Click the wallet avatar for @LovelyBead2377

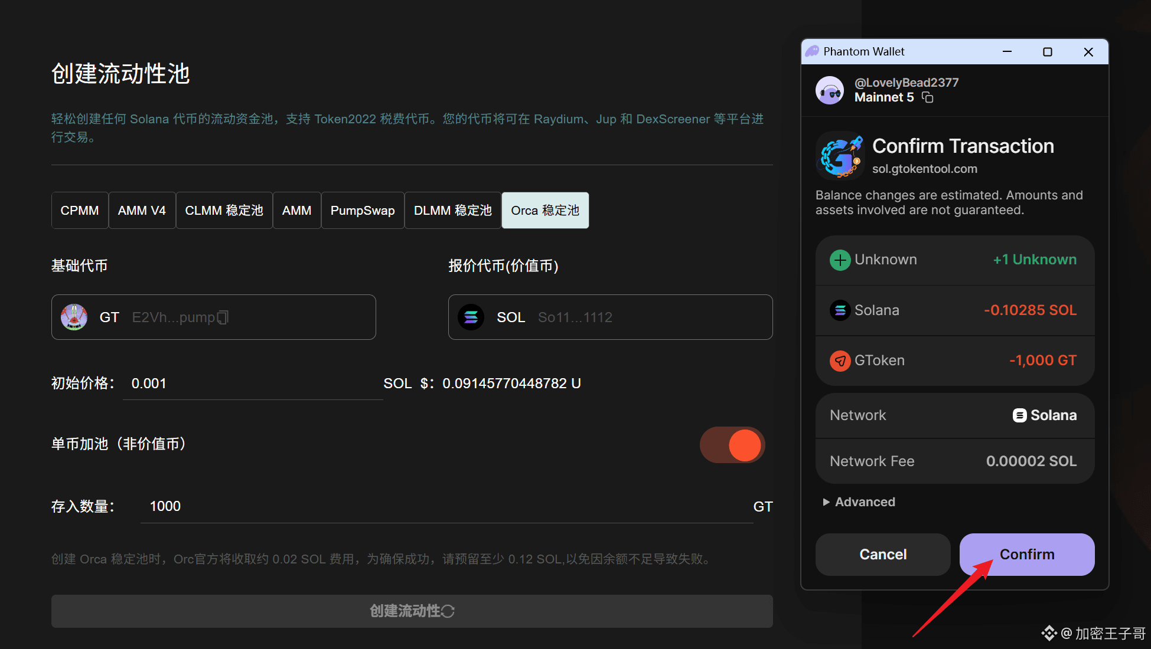(x=830, y=90)
